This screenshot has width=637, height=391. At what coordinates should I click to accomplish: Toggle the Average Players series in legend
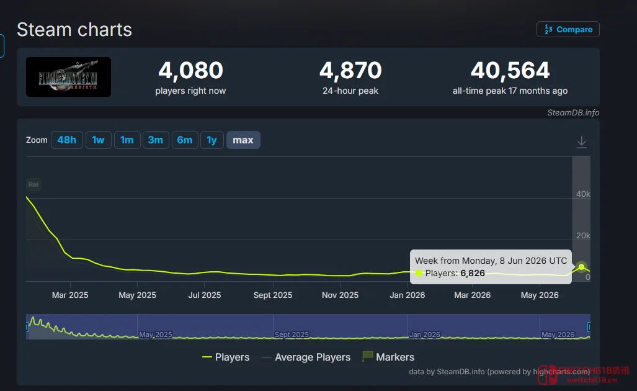[306, 357]
